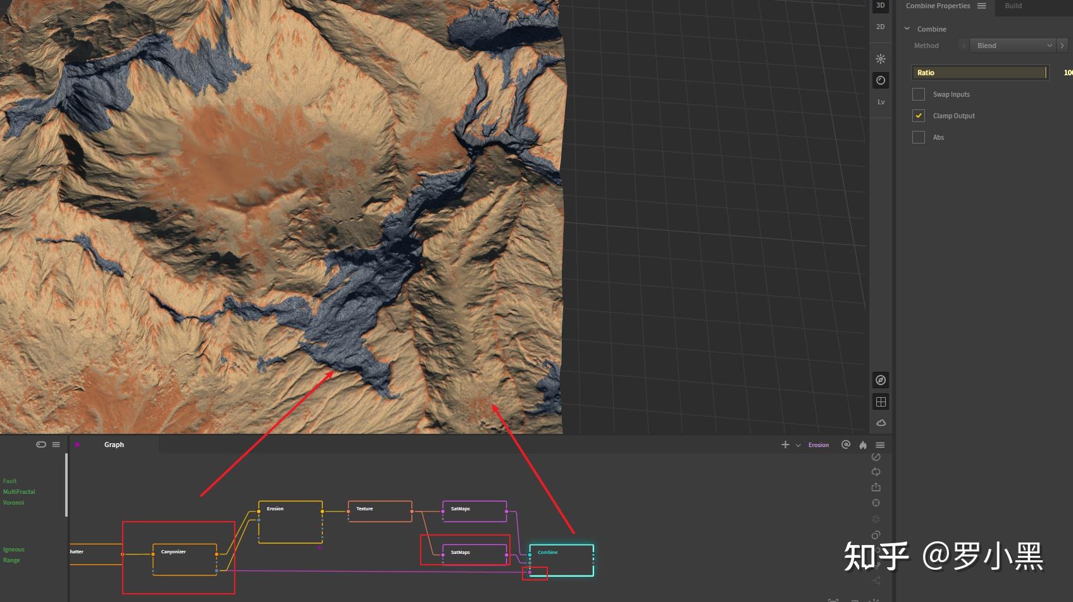Switch to the Build tab
The height and width of the screenshot is (602, 1073).
click(1013, 6)
